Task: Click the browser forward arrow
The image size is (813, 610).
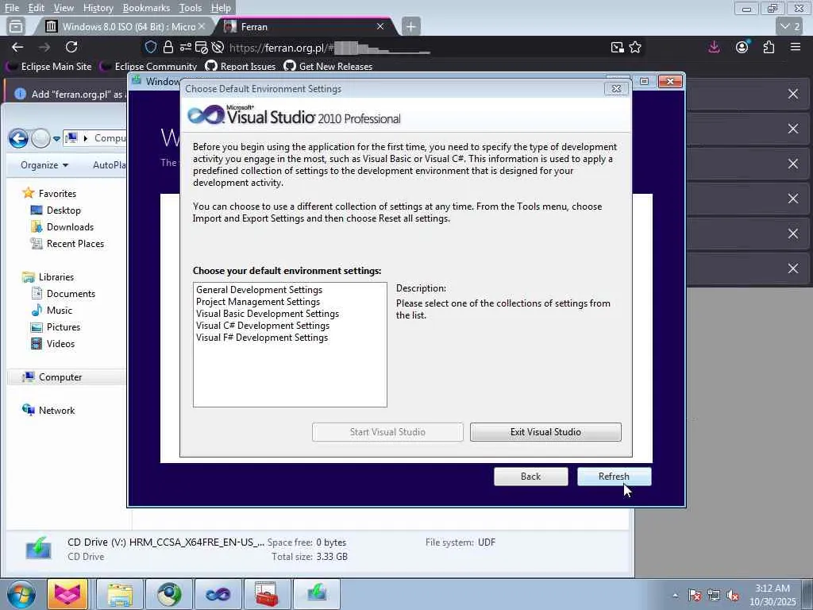Action: pos(44,47)
